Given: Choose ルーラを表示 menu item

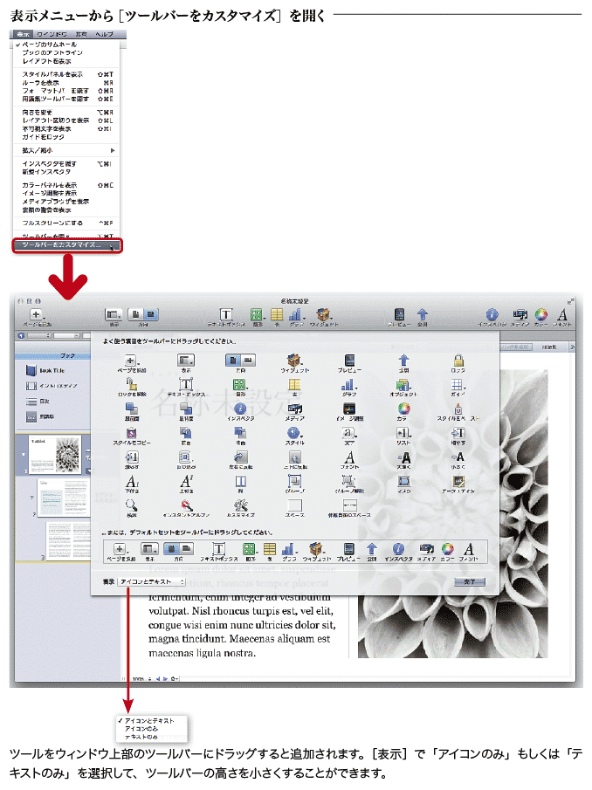Looking at the screenshot, I should (x=66, y=83).
